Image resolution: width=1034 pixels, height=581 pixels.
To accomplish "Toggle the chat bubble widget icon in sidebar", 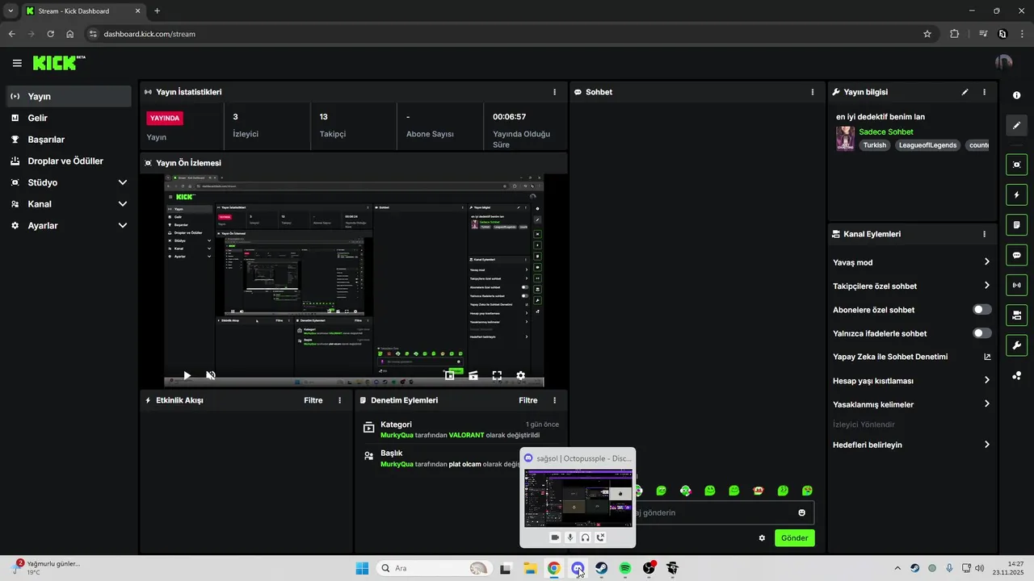I will tap(1016, 255).
